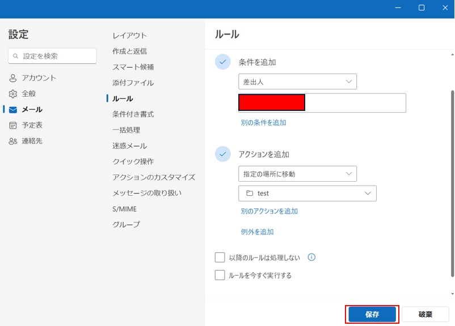Click the メール envelope icon

coord(13,110)
